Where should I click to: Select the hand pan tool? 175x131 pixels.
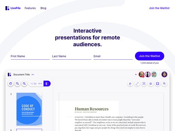click(11, 84)
